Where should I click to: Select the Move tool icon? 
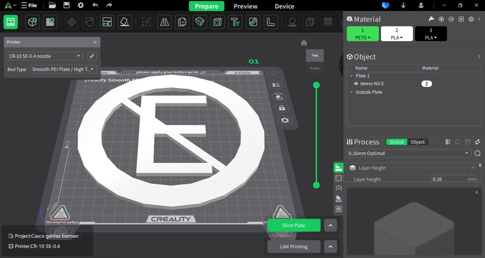point(72,22)
